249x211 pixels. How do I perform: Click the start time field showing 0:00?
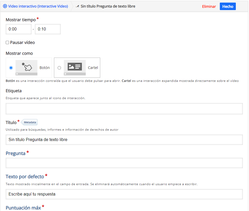19,29
